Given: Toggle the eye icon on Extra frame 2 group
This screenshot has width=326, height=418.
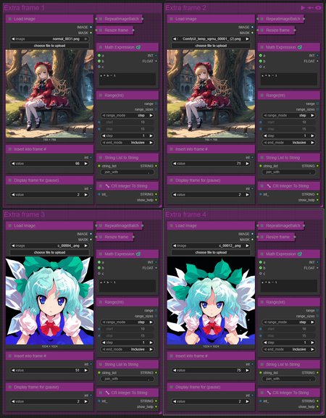Looking at the screenshot, I should [318, 8].
